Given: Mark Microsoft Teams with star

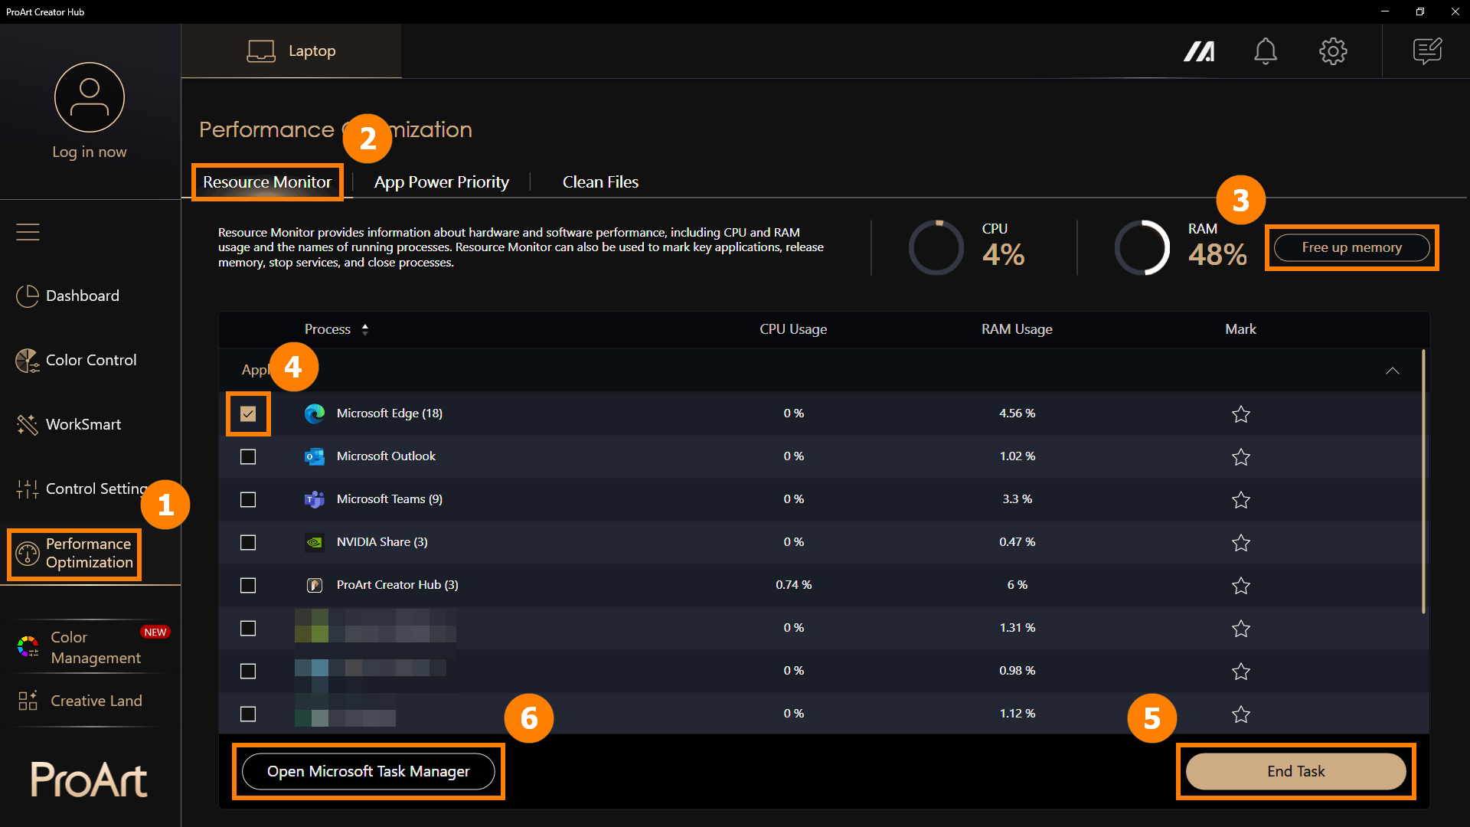Looking at the screenshot, I should [x=1241, y=499].
